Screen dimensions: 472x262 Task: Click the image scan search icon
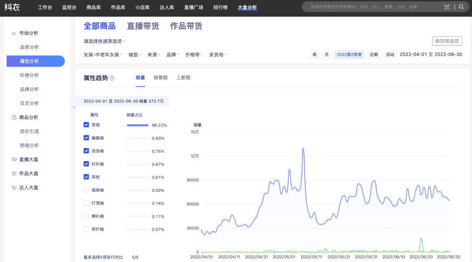pyautogui.click(x=447, y=7)
